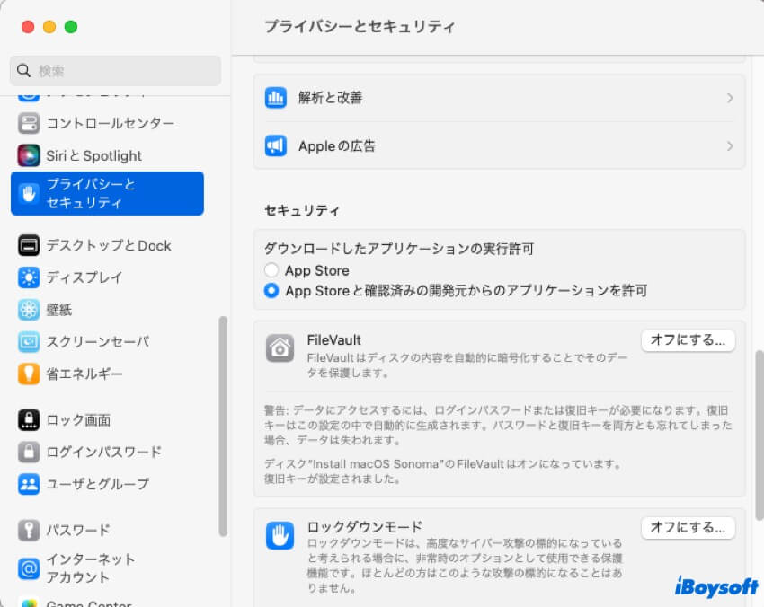Viewport: 764px width, 607px height.
Task: Click the FileVault title text
Action: click(333, 339)
